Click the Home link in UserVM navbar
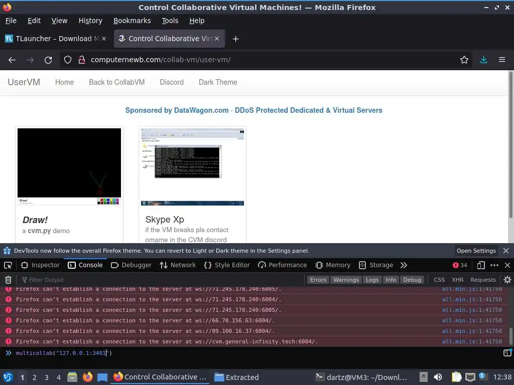This screenshot has width=514, height=385. (64, 82)
